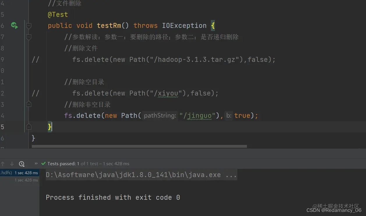
Task: Click the throws keyword
Action: click(x=146, y=26)
